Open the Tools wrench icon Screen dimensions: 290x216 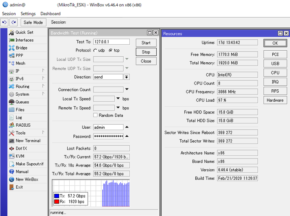point(11,133)
